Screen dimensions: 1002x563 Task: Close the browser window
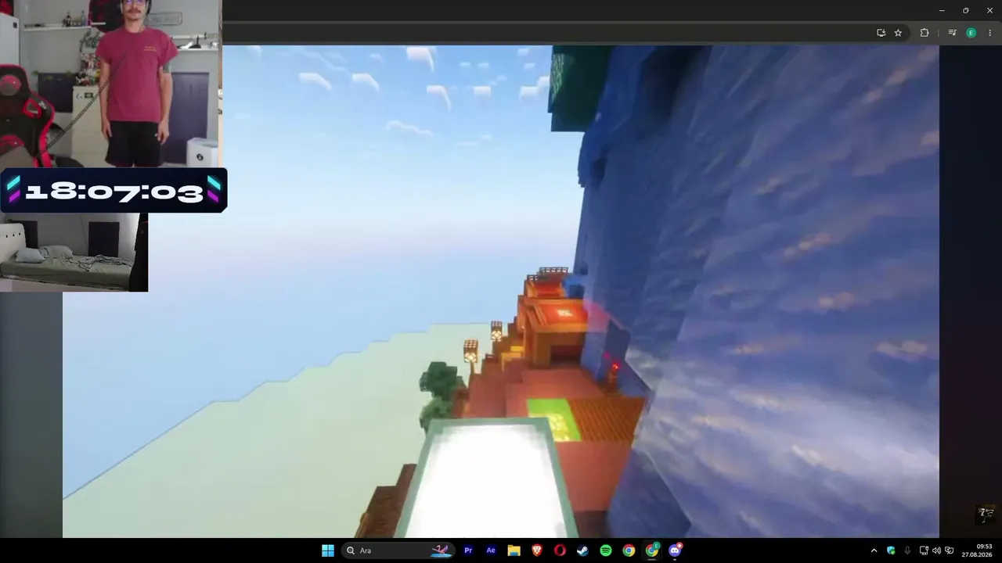(x=990, y=10)
